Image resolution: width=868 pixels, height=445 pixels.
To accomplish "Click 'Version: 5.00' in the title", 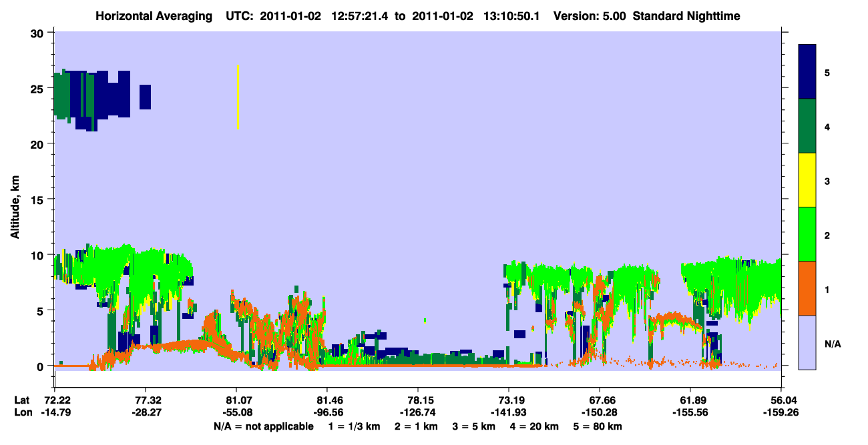I will coord(590,16).
